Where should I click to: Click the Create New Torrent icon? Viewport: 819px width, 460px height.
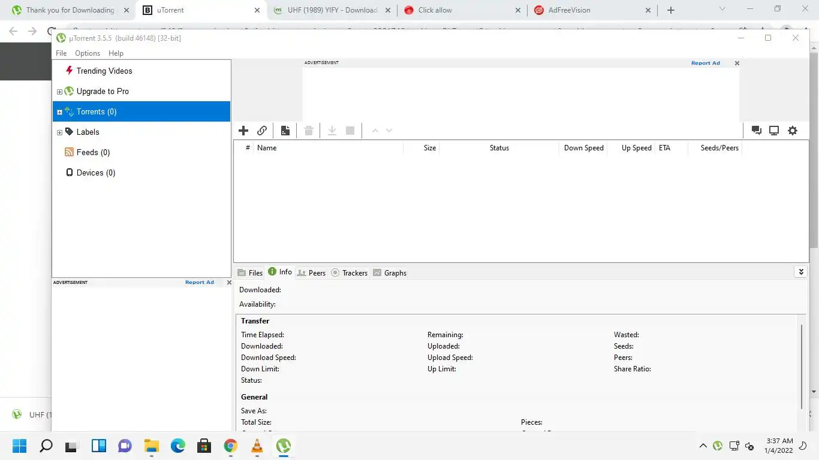pos(285,131)
